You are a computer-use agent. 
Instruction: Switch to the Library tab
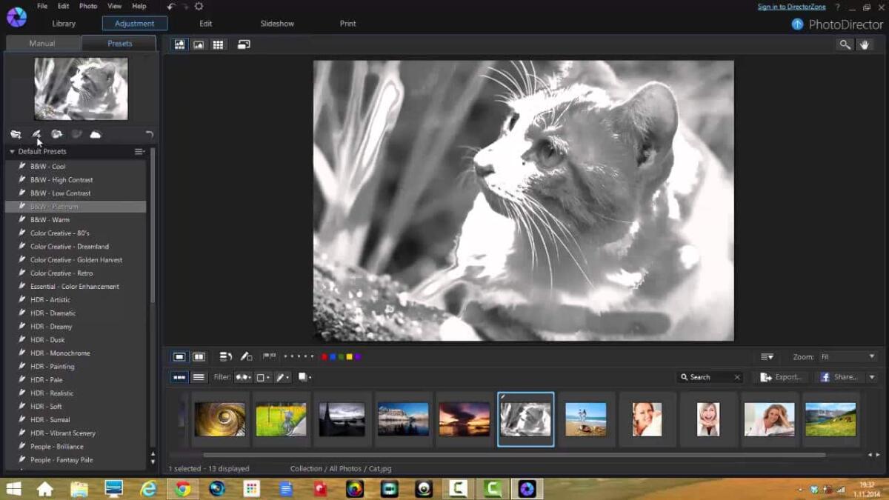coord(63,23)
